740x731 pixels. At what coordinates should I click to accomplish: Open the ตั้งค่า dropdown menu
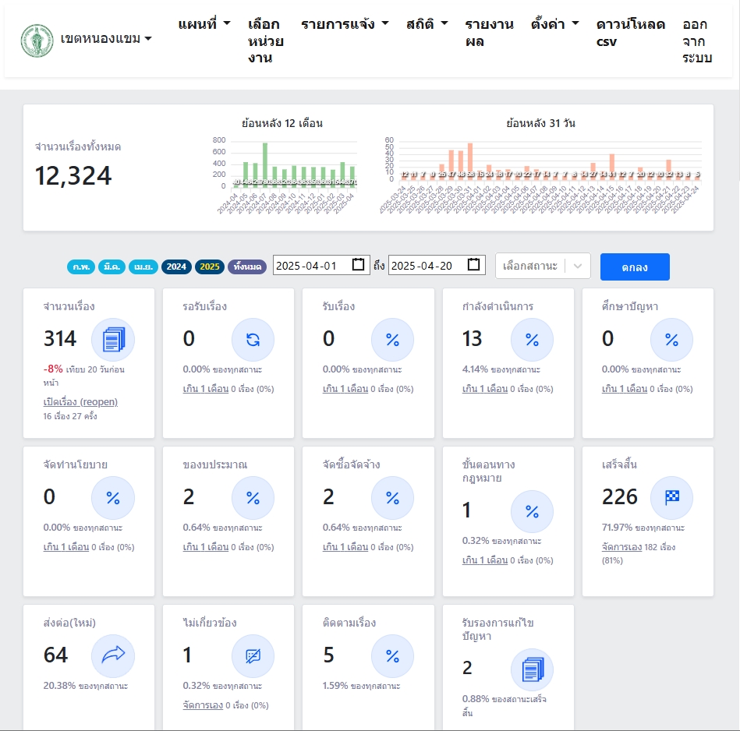click(554, 23)
